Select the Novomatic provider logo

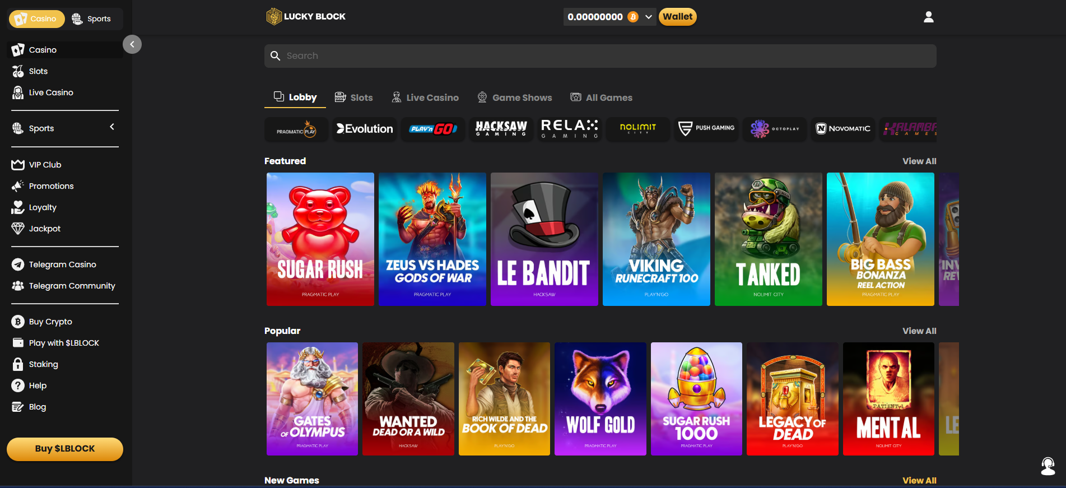(843, 129)
